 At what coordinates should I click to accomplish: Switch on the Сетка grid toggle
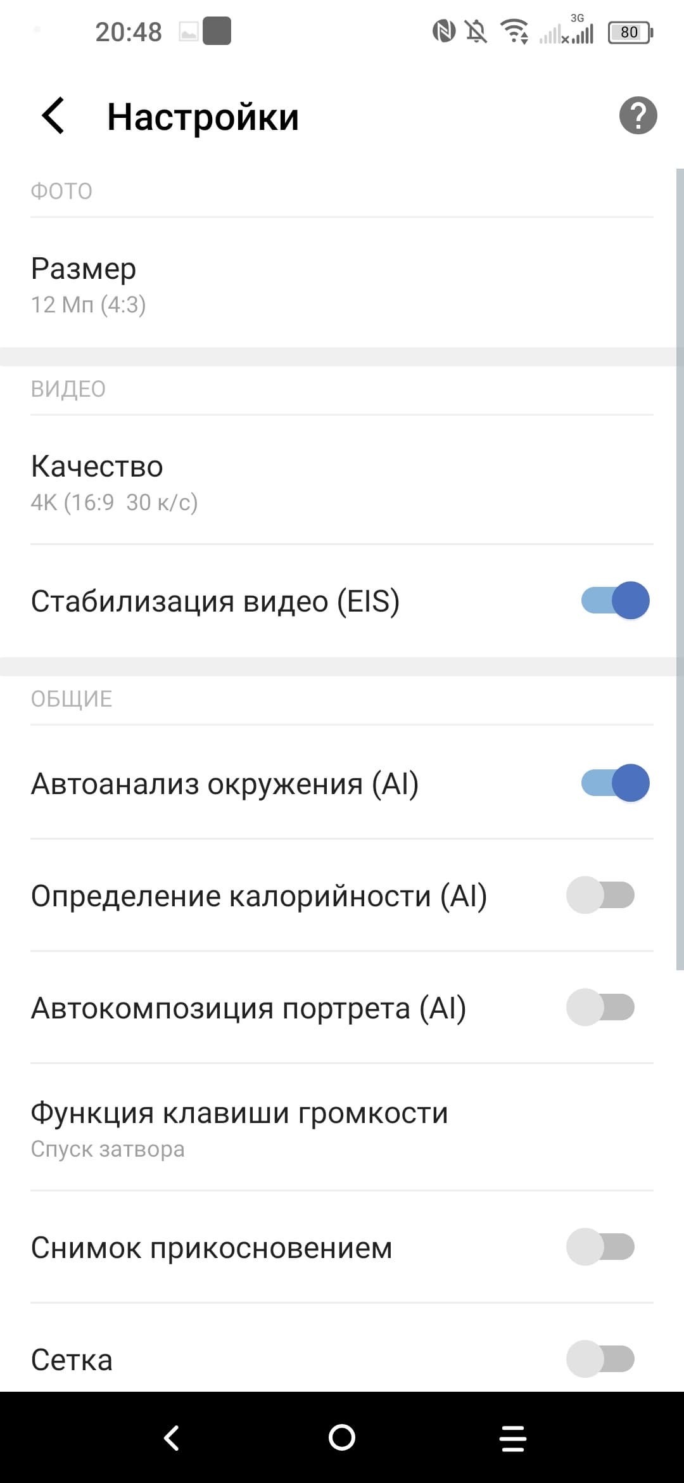click(x=600, y=1359)
